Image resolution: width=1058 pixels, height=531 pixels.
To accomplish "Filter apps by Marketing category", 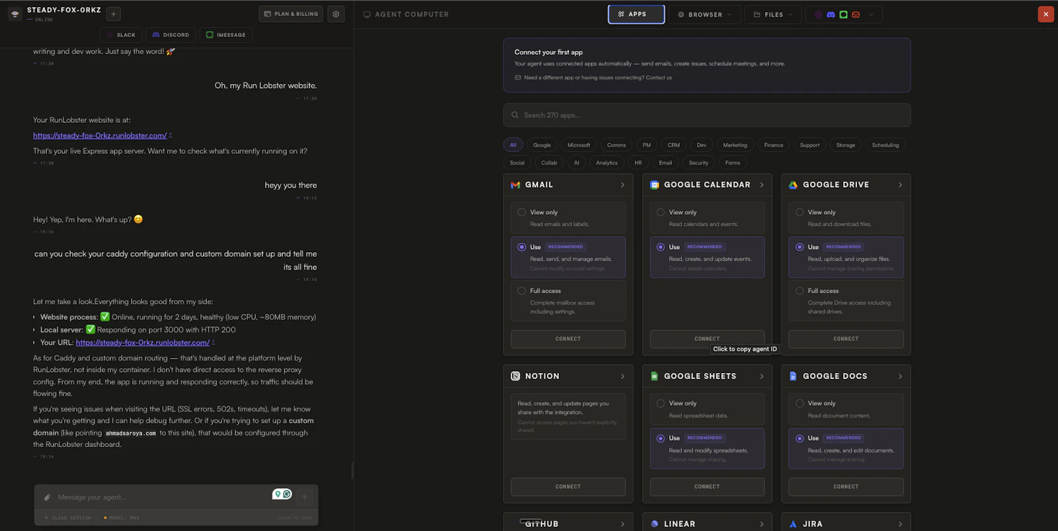I will tap(735, 145).
